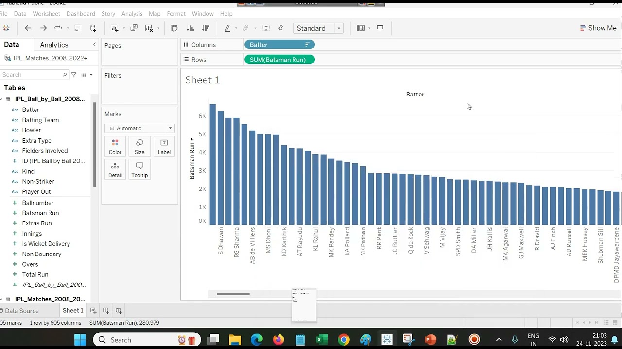622x349 pixels.
Task: Add a new data source icon
Action: pos(93,28)
